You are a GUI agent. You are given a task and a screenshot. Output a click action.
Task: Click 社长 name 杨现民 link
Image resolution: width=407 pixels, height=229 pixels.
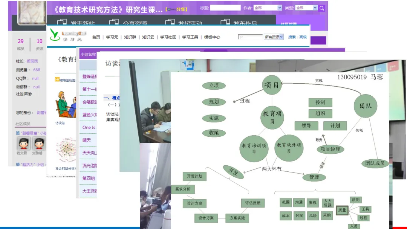[x=32, y=61]
